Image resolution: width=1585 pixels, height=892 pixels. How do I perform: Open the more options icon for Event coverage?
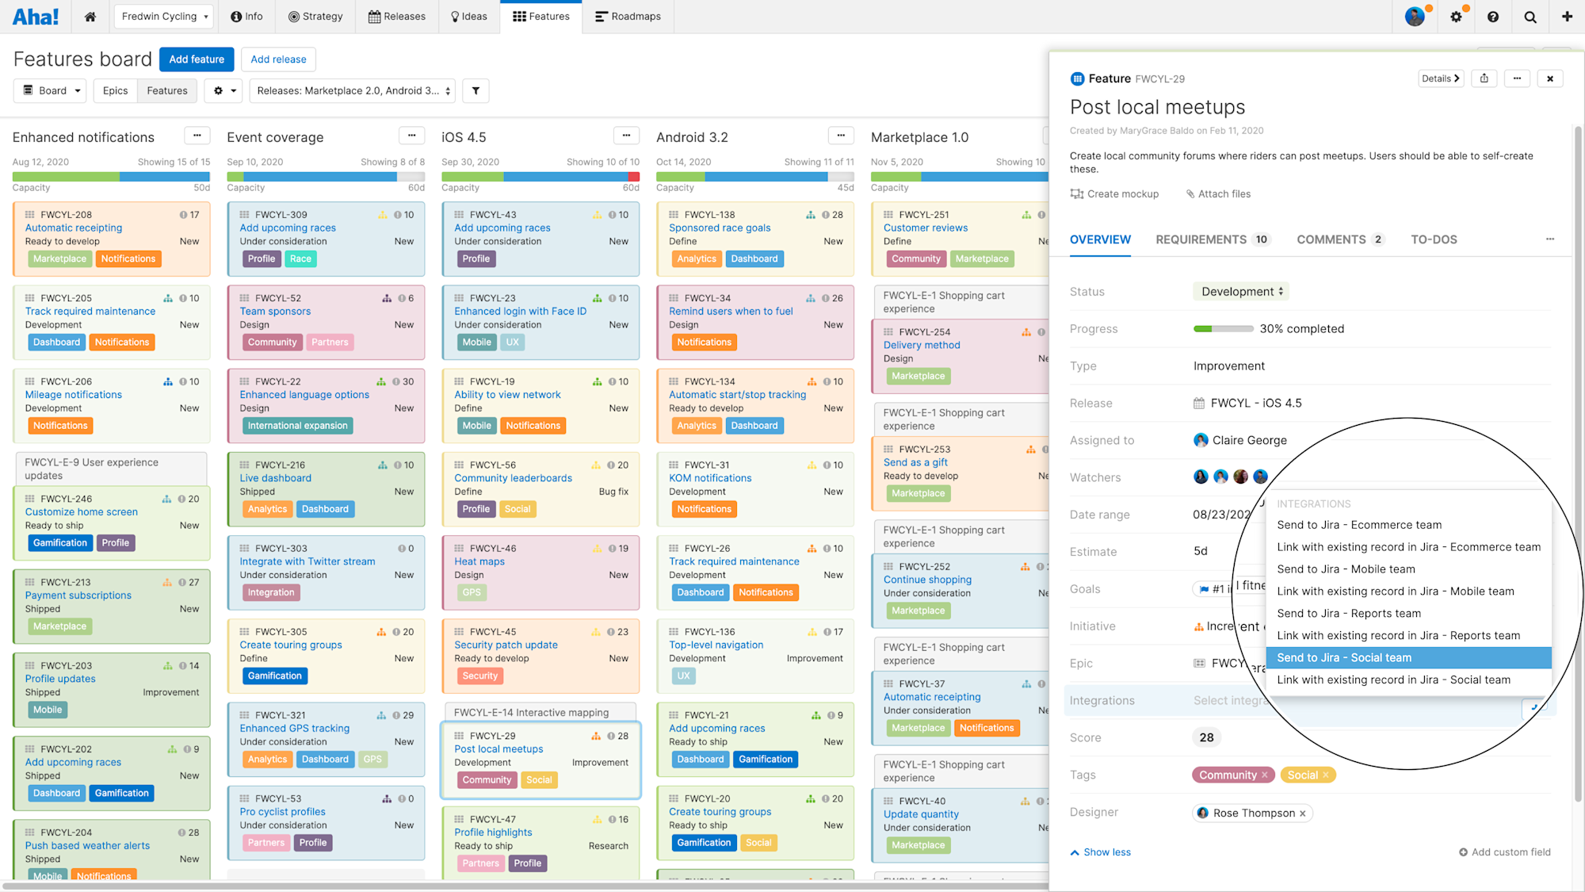click(411, 135)
